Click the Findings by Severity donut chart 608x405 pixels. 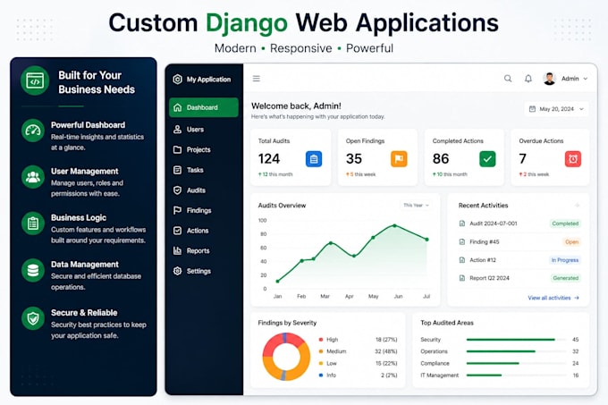(x=286, y=357)
